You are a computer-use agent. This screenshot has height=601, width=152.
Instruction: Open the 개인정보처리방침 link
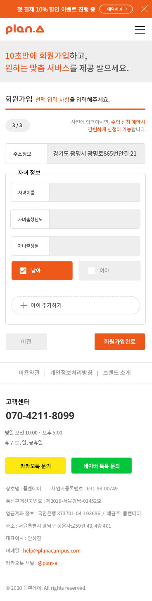pos(71,373)
